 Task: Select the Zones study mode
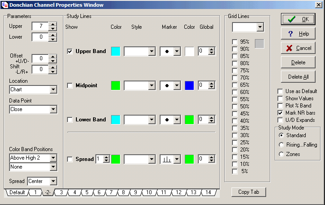281,154
